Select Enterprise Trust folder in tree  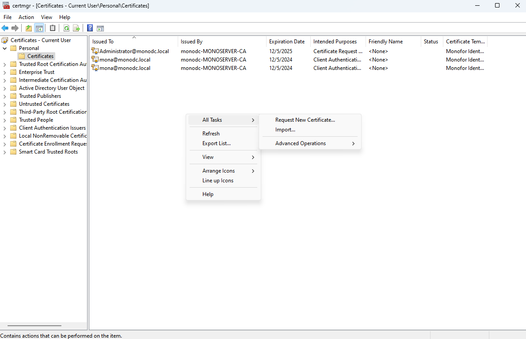coord(37,72)
